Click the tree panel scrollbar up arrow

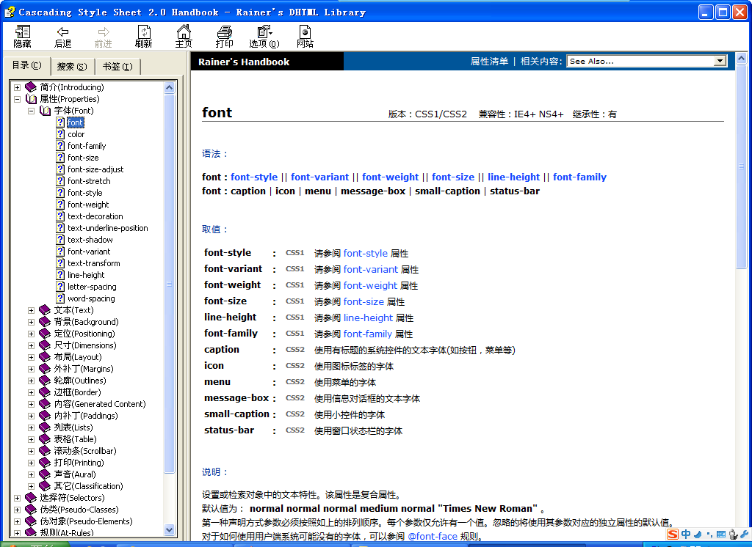coord(170,87)
